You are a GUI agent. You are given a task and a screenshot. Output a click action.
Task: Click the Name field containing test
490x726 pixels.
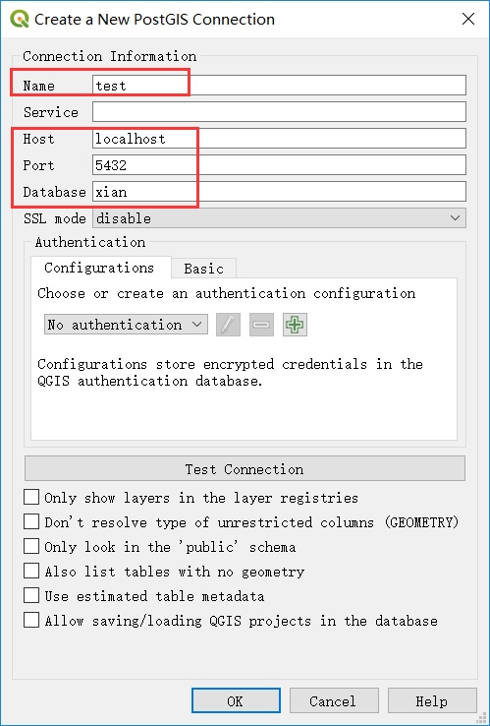pyautogui.click(x=279, y=86)
